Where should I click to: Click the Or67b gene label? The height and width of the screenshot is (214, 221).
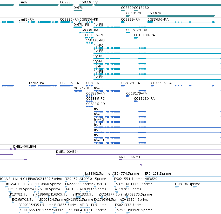tap(78, 8)
